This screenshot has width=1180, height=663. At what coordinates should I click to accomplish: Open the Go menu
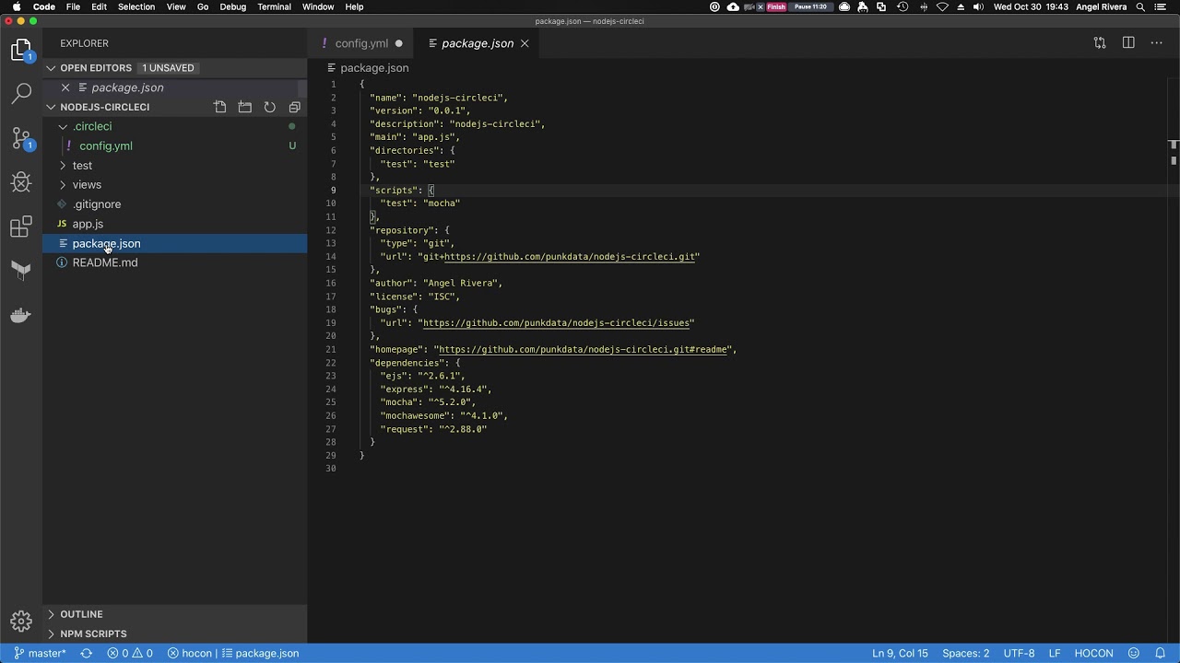(x=203, y=6)
